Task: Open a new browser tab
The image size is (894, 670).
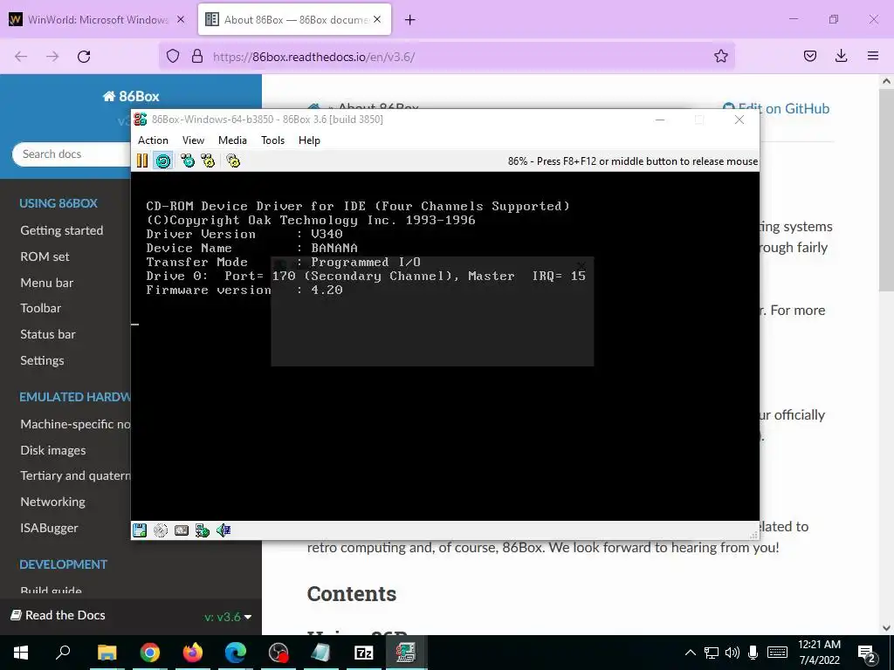Action: pyautogui.click(x=410, y=20)
